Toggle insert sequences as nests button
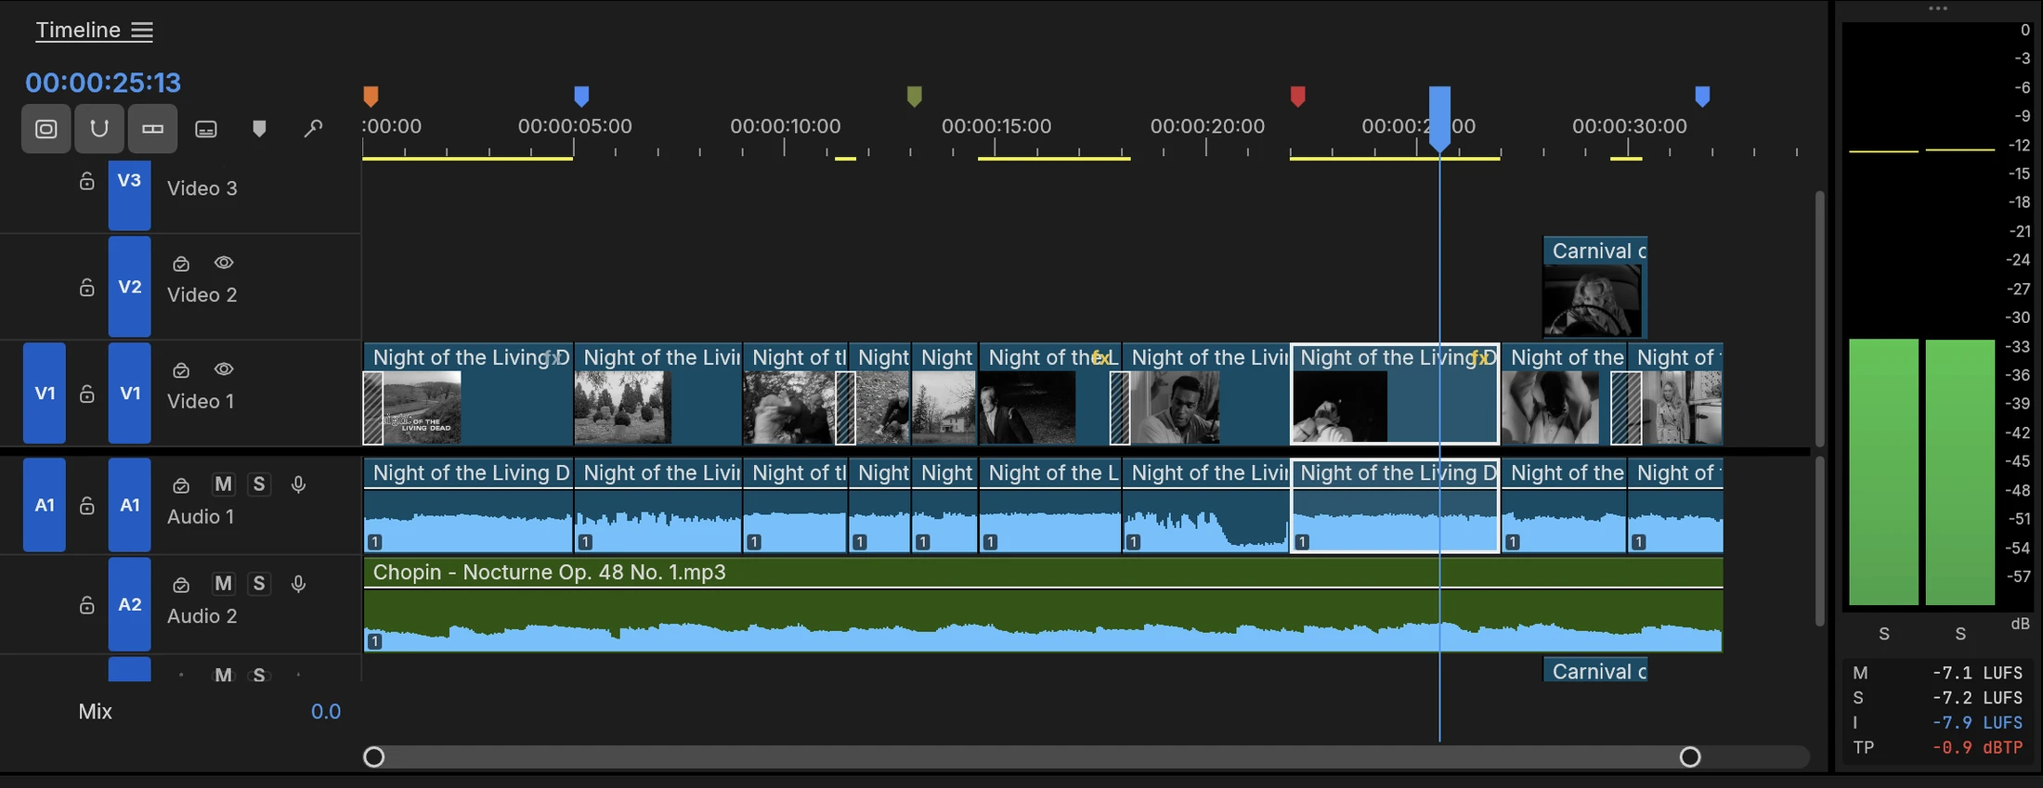This screenshot has width=2043, height=788. (x=46, y=129)
